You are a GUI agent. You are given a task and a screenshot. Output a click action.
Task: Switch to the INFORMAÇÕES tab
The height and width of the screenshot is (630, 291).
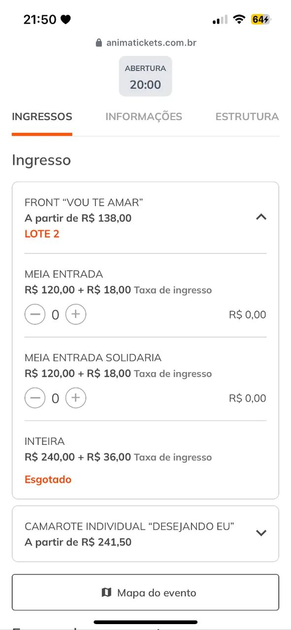(143, 117)
